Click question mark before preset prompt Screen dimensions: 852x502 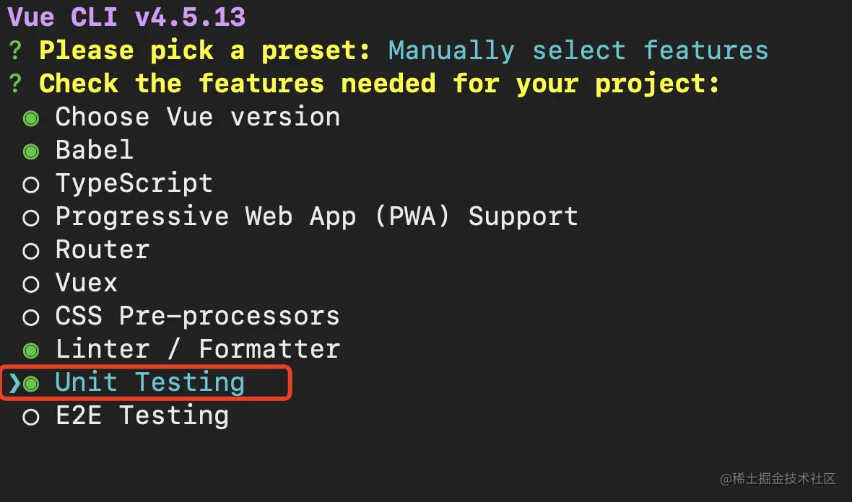pyautogui.click(x=15, y=52)
